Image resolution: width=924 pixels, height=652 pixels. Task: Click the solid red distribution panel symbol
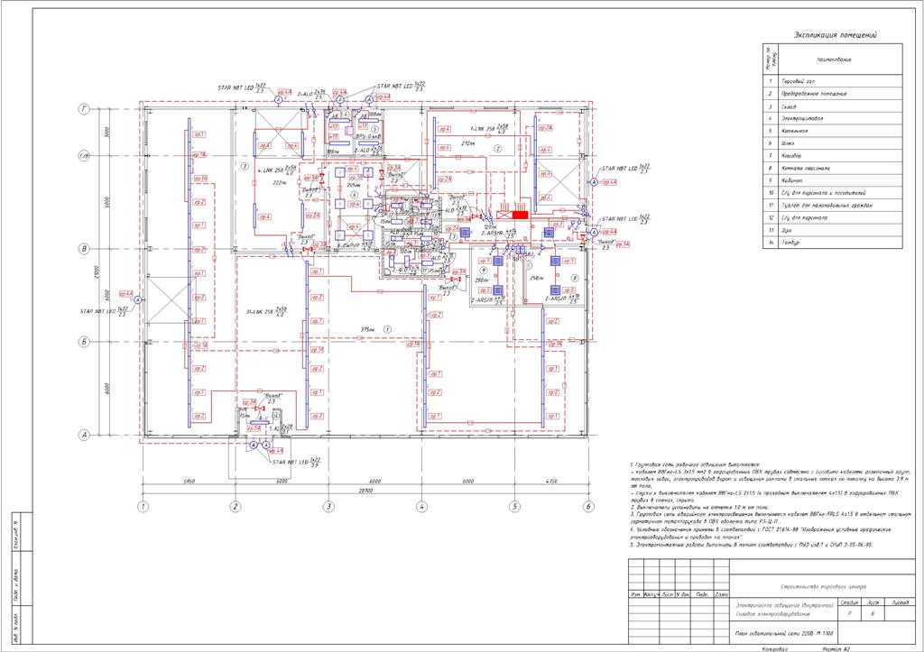click(x=519, y=215)
